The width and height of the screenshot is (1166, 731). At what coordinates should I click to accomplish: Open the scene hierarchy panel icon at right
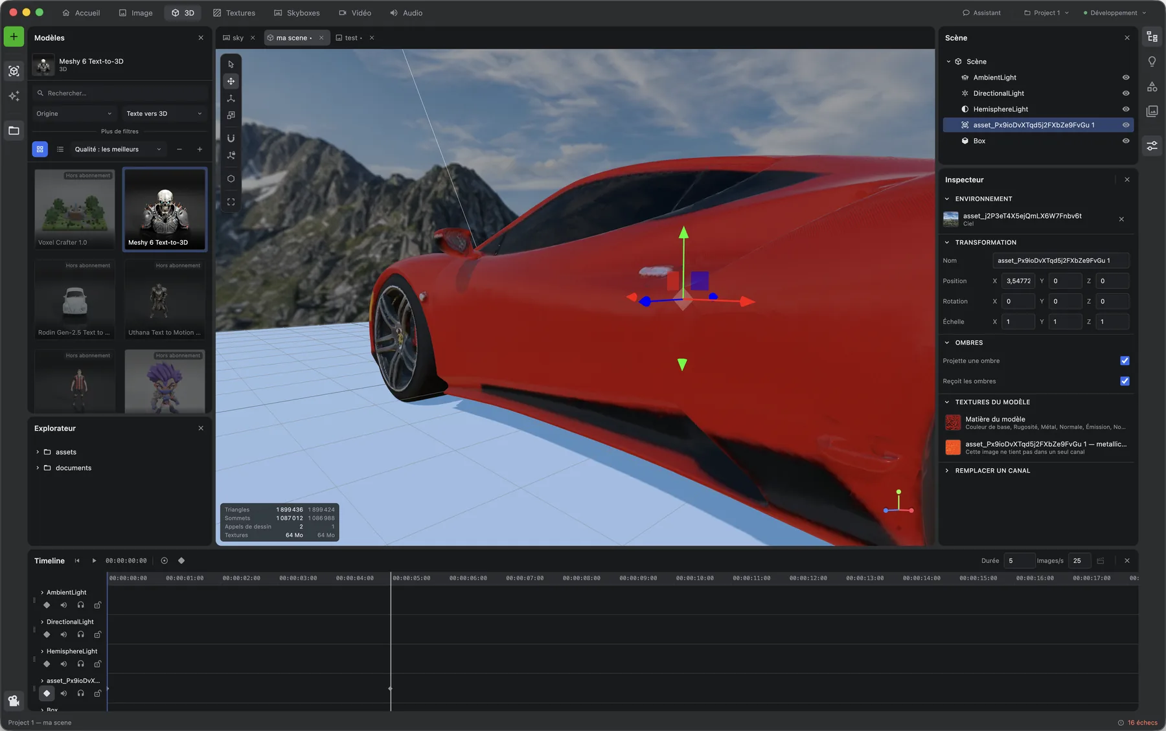(1152, 37)
